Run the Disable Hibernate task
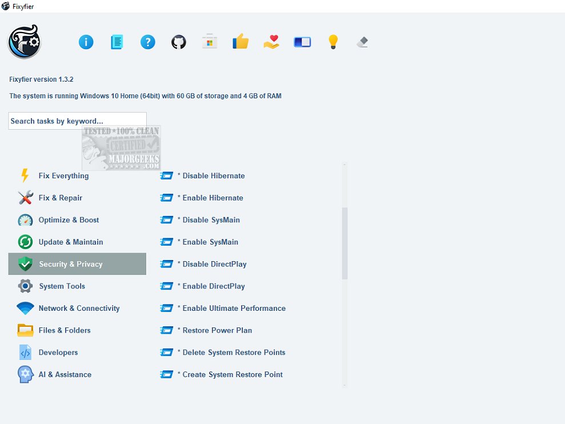This screenshot has width=565, height=424. (x=211, y=175)
